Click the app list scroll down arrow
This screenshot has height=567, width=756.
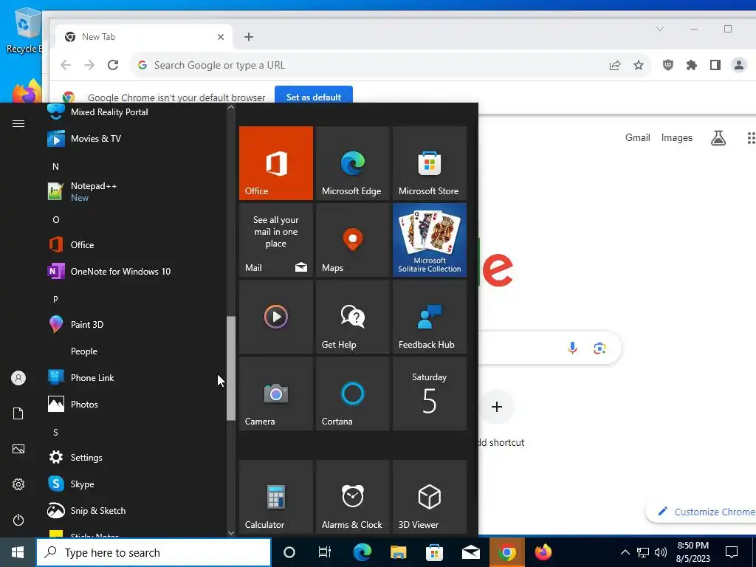pyautogui.click(x=231, y=533)
